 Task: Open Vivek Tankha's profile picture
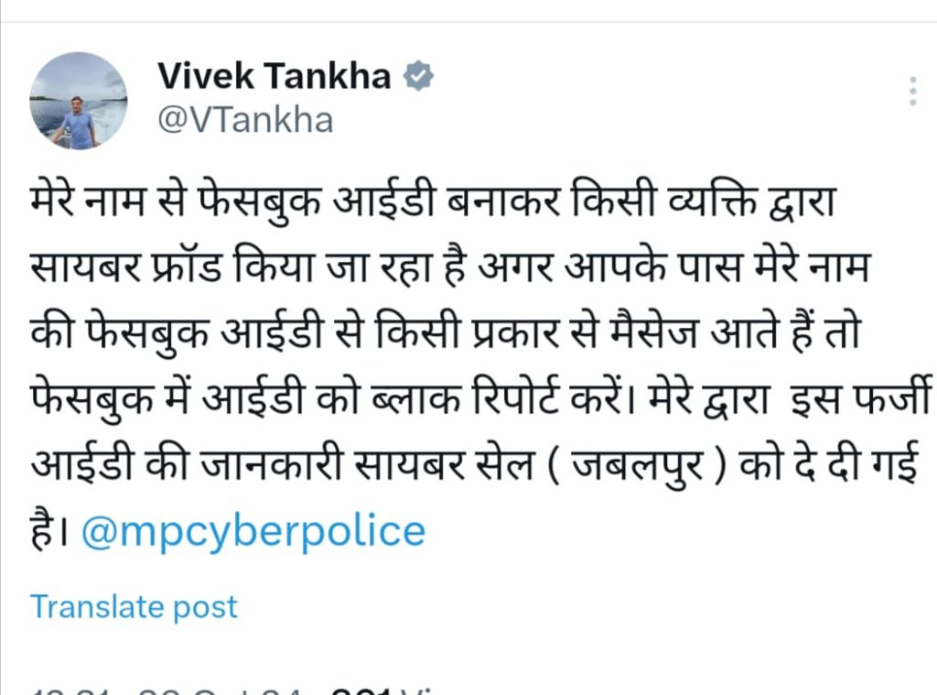pos(78,101)
